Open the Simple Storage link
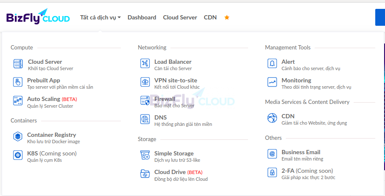Image resolution: width=385 pixels, height=196 pixels. [174, 154]
